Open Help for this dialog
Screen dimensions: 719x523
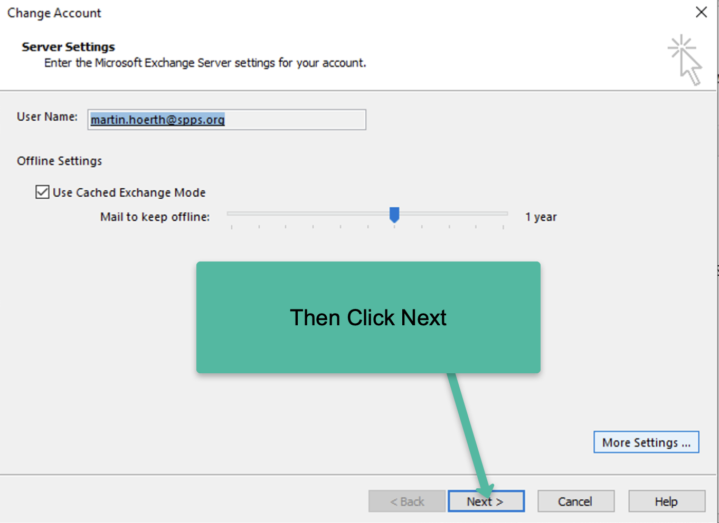(x=666, y=501)
